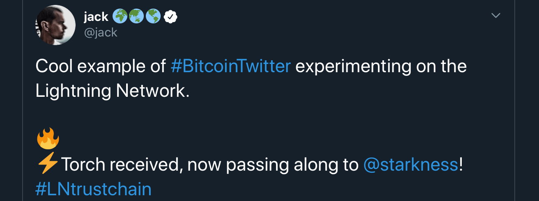Expand the tweet options chevron
This screenshot has width=539, height=201.
[x=496, y=16]
